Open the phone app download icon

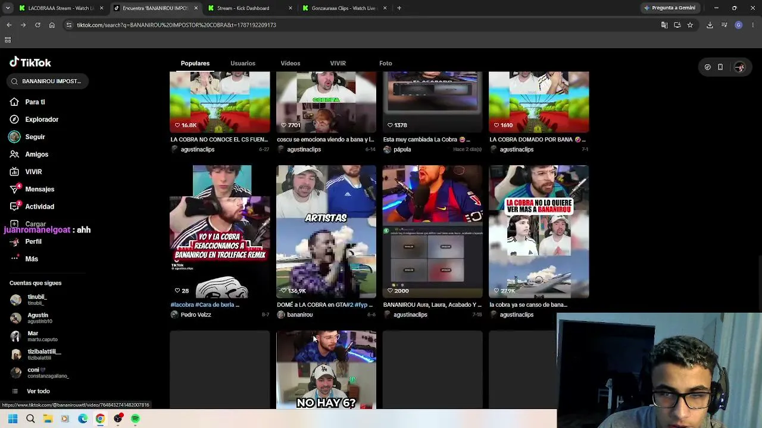pyautogui.click(x=720, y=67)
